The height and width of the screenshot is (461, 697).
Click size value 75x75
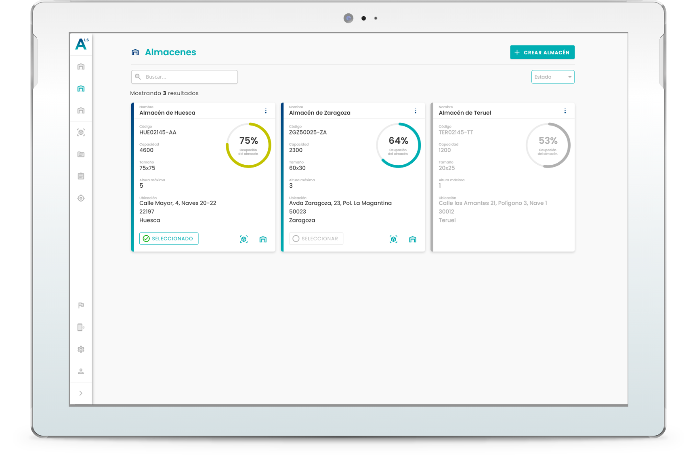pos(147,168)
